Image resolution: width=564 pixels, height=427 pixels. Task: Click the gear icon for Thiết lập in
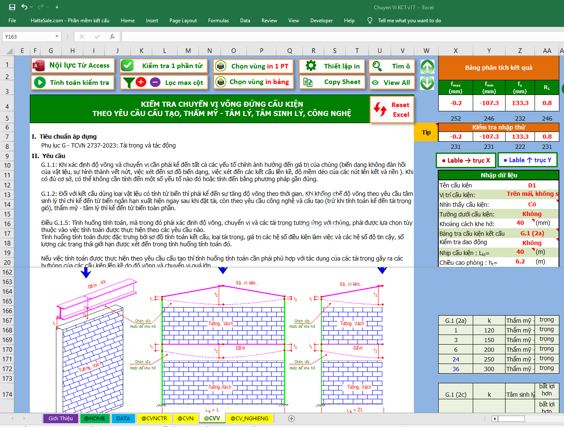(x=311, y=66)
